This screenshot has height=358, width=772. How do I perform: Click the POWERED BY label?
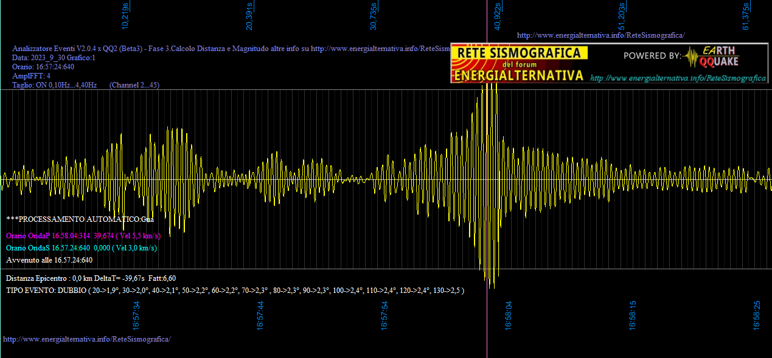(652, 56)
